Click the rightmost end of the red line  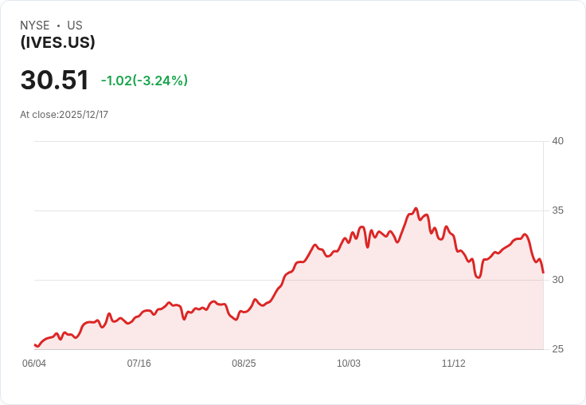pyautogui.click(x=543, y=273)
